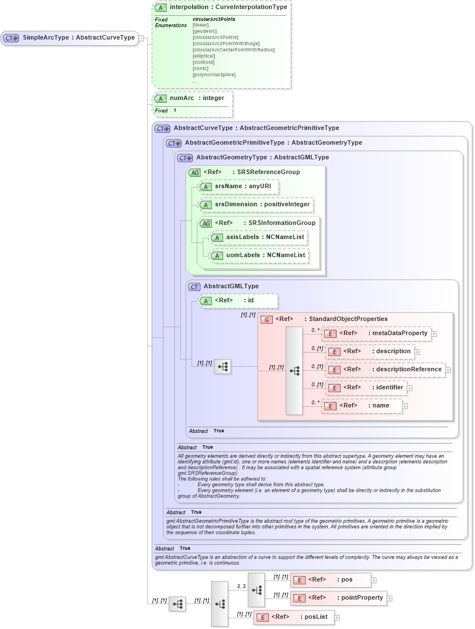The height and width of the screenshot is (629, 475).
Task: Click the CT icon of AbstractGeometricPrimitiveType
Action: [174, 143]
